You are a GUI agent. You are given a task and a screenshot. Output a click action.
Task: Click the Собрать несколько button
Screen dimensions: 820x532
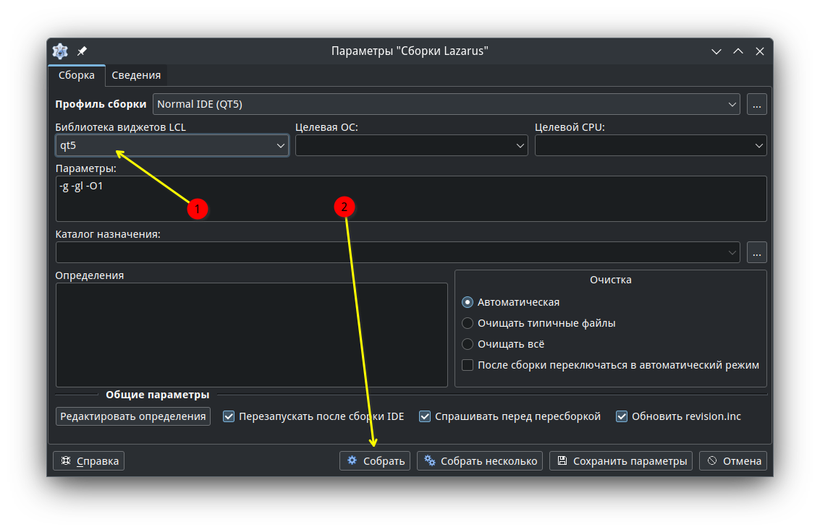point(480,460)
